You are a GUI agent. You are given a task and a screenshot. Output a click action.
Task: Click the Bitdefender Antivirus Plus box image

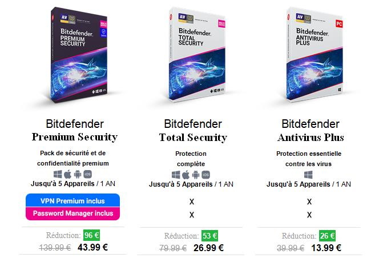(x=315, y=54)
